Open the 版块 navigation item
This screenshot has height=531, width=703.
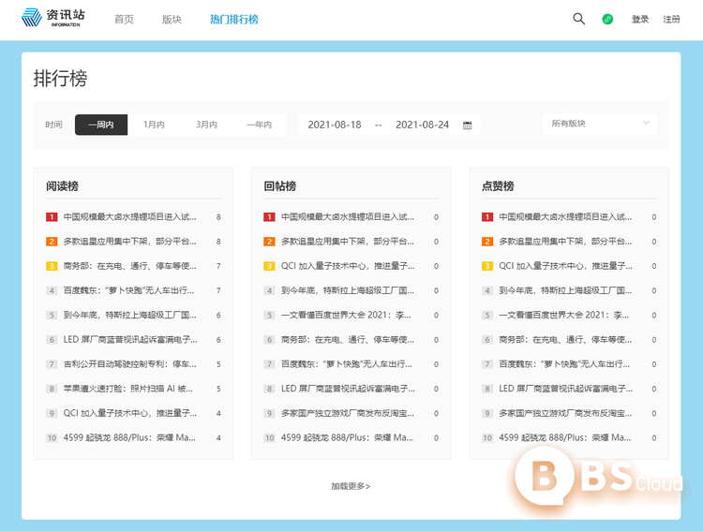[172, 20]
